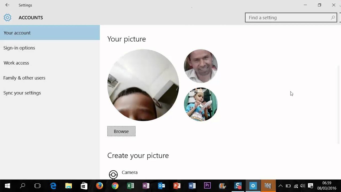Open Family & other users
341x192 pixels.
point(50,78)
